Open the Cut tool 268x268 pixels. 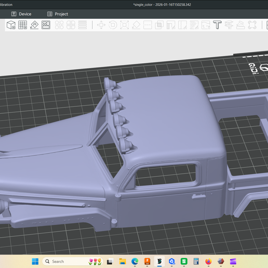tap(148, 25)
